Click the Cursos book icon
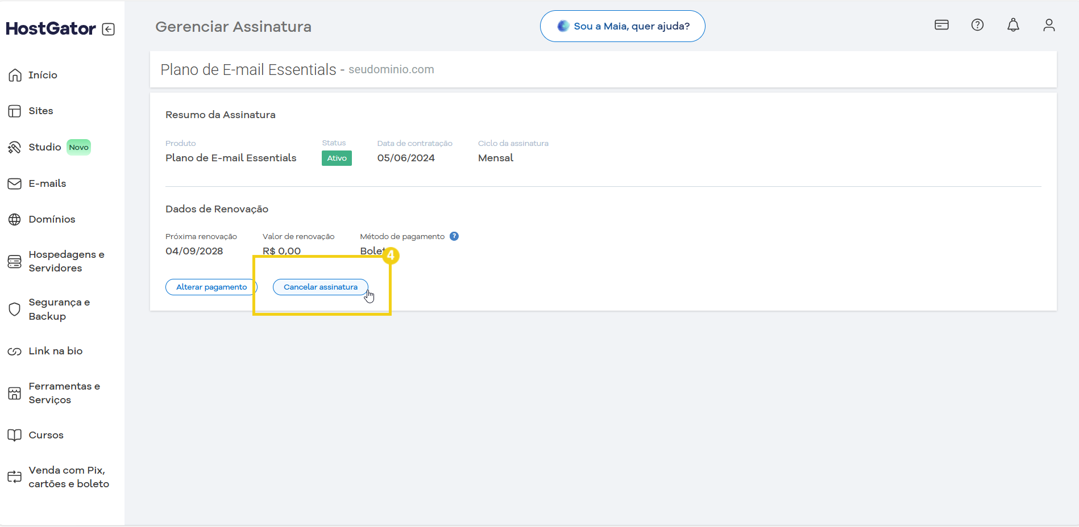The width and height of the screenshot is (1079, 527). (15, 435)
